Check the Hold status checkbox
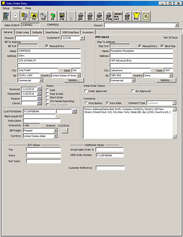 pos(47,90)
